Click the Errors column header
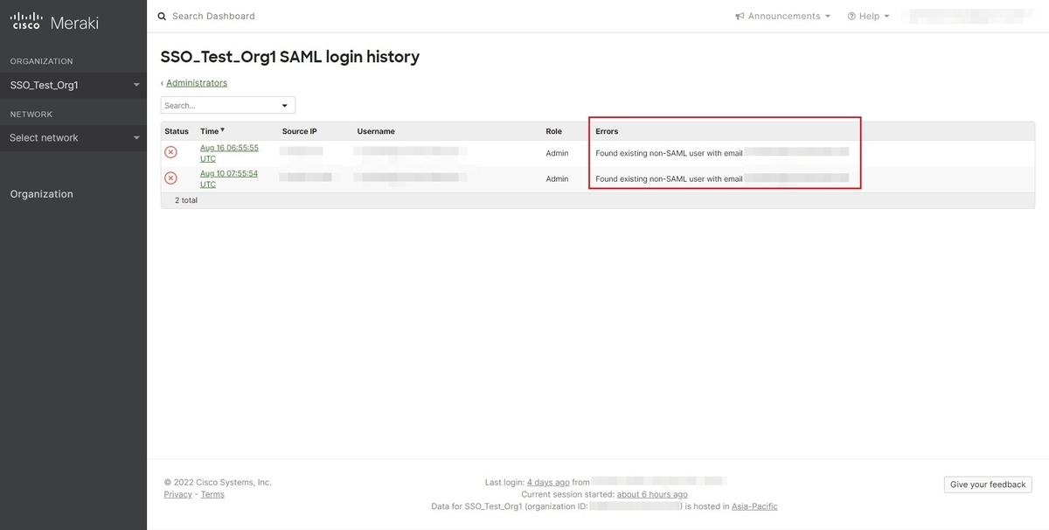 tap(607, 131)
